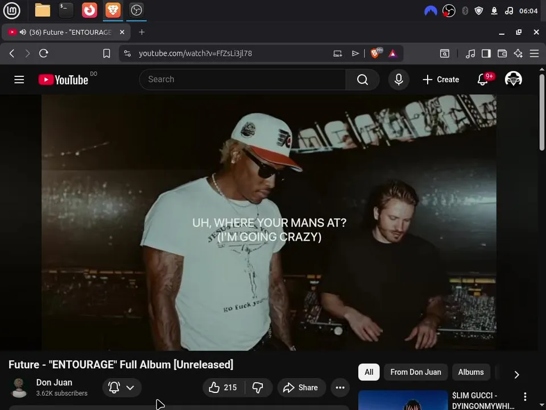Open the Don Juan channel name link

[54, 383]
